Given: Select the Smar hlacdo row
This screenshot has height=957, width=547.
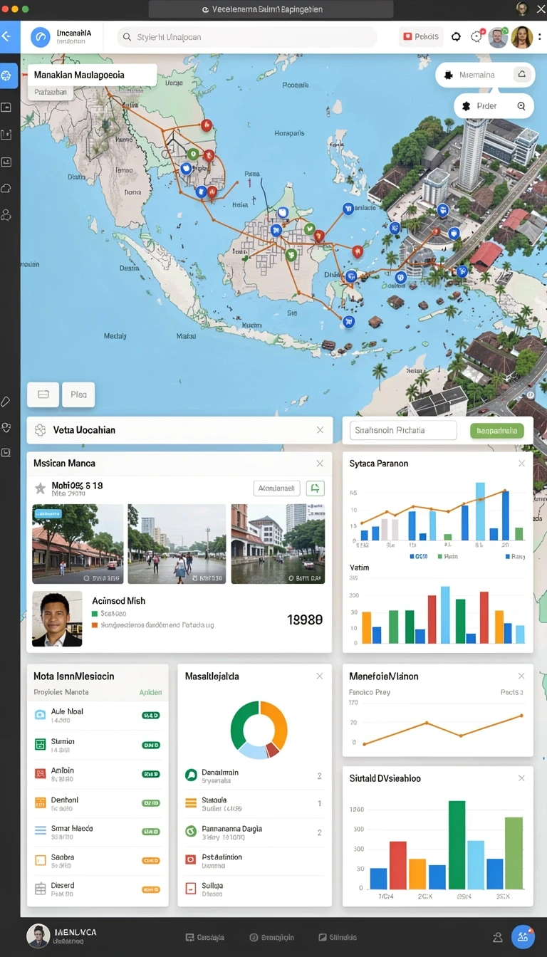Looking at the screenshot, I should (98, 832).
